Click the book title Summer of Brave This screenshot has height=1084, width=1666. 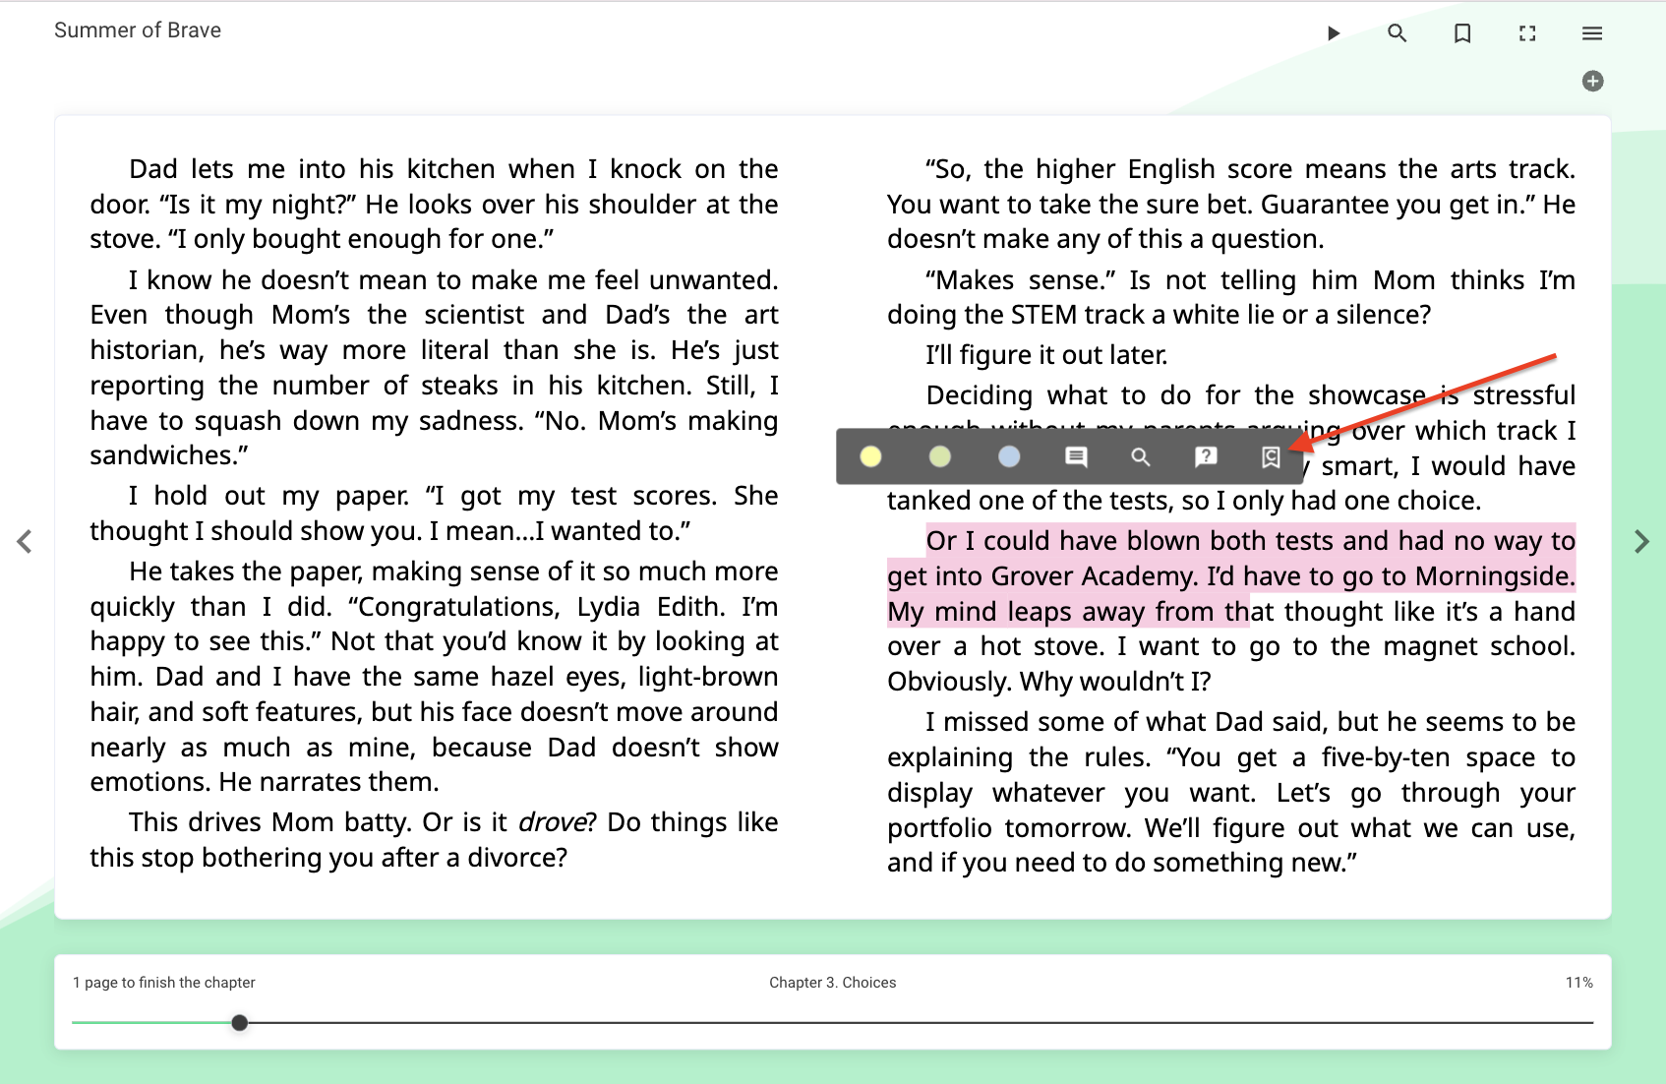point(138,30)
